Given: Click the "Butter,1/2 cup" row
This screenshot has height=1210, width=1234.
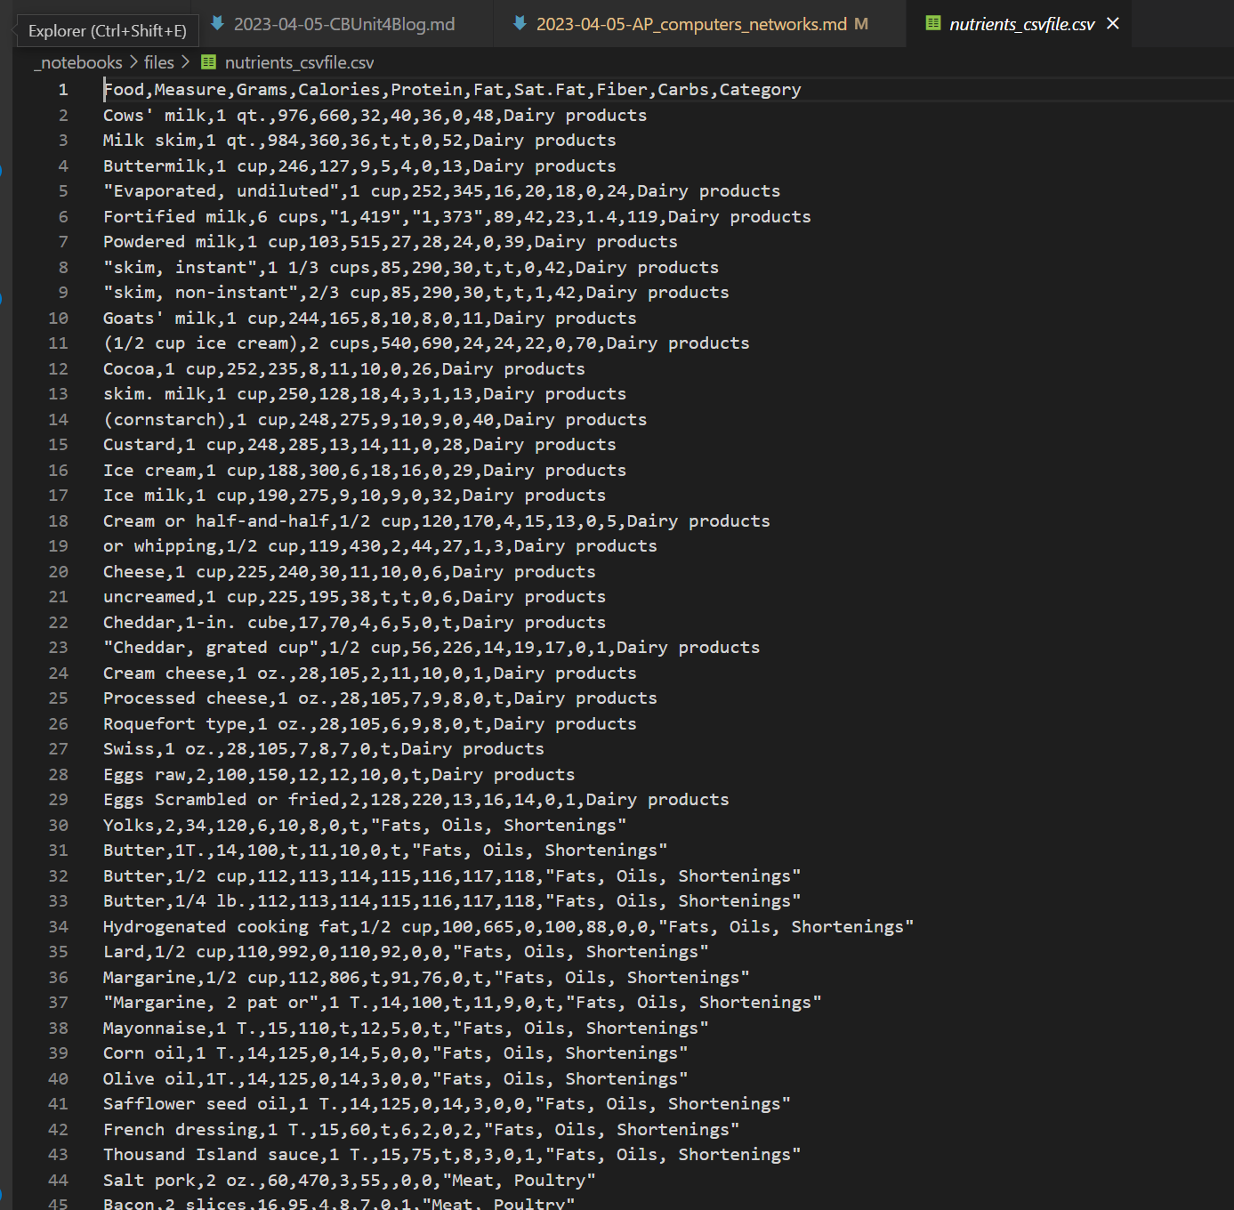Looking at the screenshot, I should click(452, 876).
